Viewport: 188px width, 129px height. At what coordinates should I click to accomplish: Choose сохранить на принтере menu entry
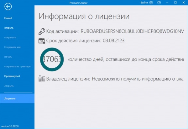[x=17, y=66]
